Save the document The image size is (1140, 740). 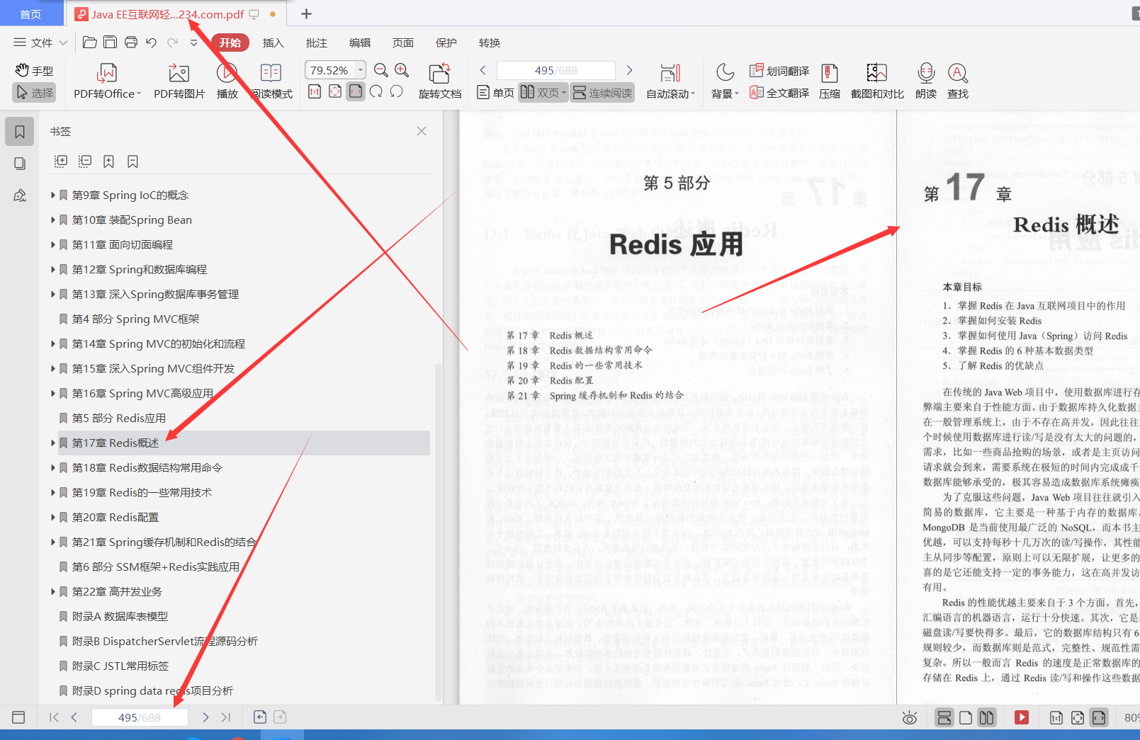click(111, 42)
